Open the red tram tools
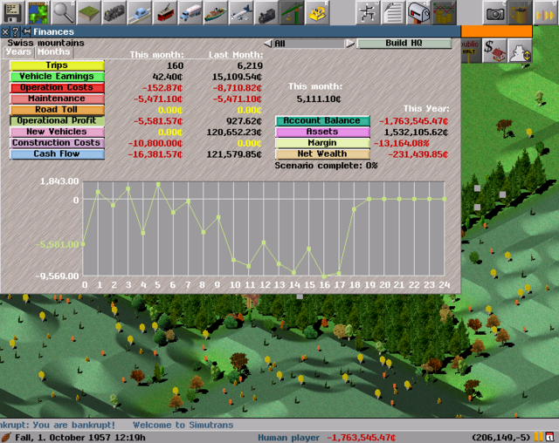Image resolution: width=559 pixels, height=443 pixels. point(164,12)
